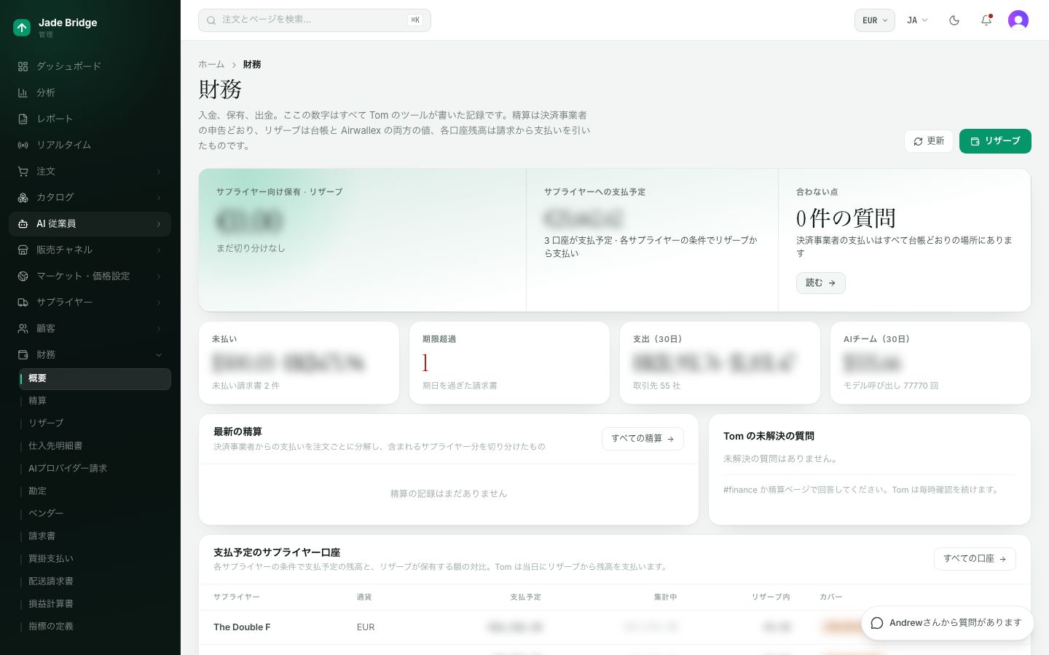This screenshot has width=1049, height=655.
Task: Open the 配送請求書 submenu item
Action: pyautogui.click(x=95, y=581)
